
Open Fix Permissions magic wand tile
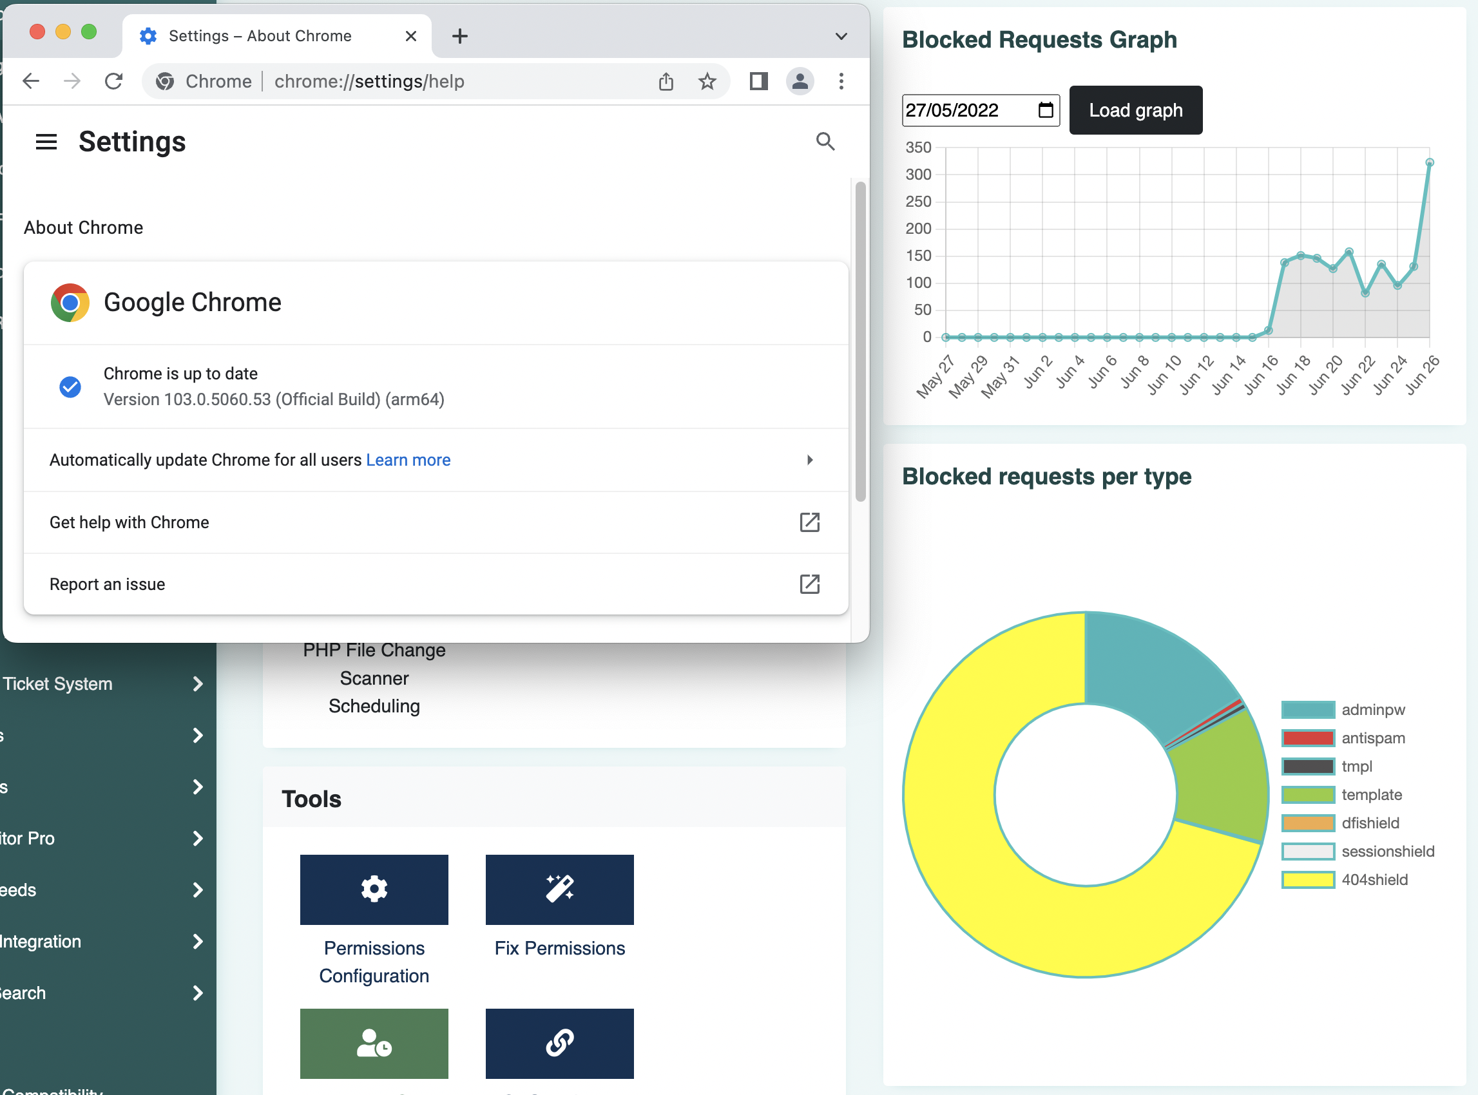(560, 889)
